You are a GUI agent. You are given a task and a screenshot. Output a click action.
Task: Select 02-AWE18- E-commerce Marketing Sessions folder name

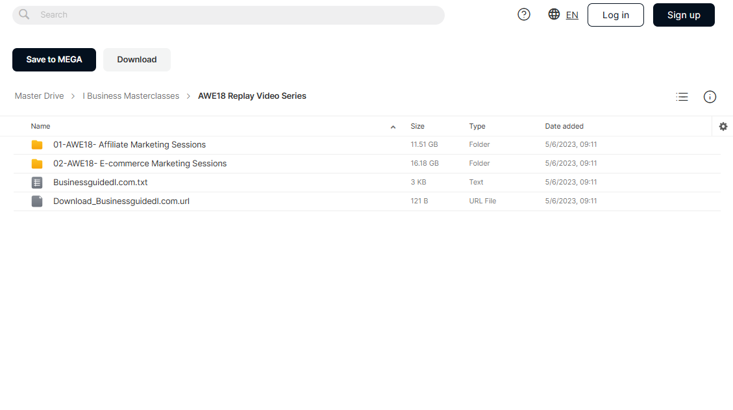pos(140,163)
